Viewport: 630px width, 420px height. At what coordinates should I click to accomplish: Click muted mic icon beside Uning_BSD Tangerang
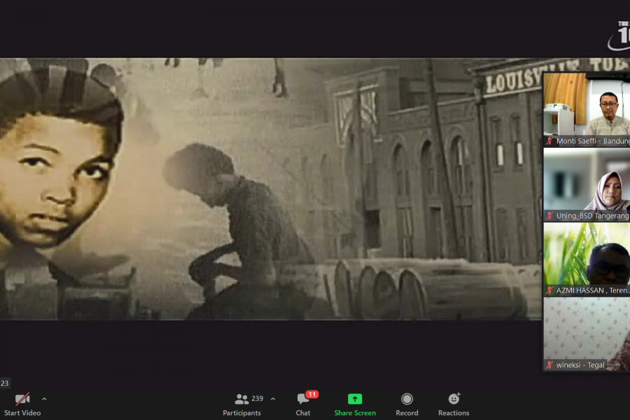[549, 216]
